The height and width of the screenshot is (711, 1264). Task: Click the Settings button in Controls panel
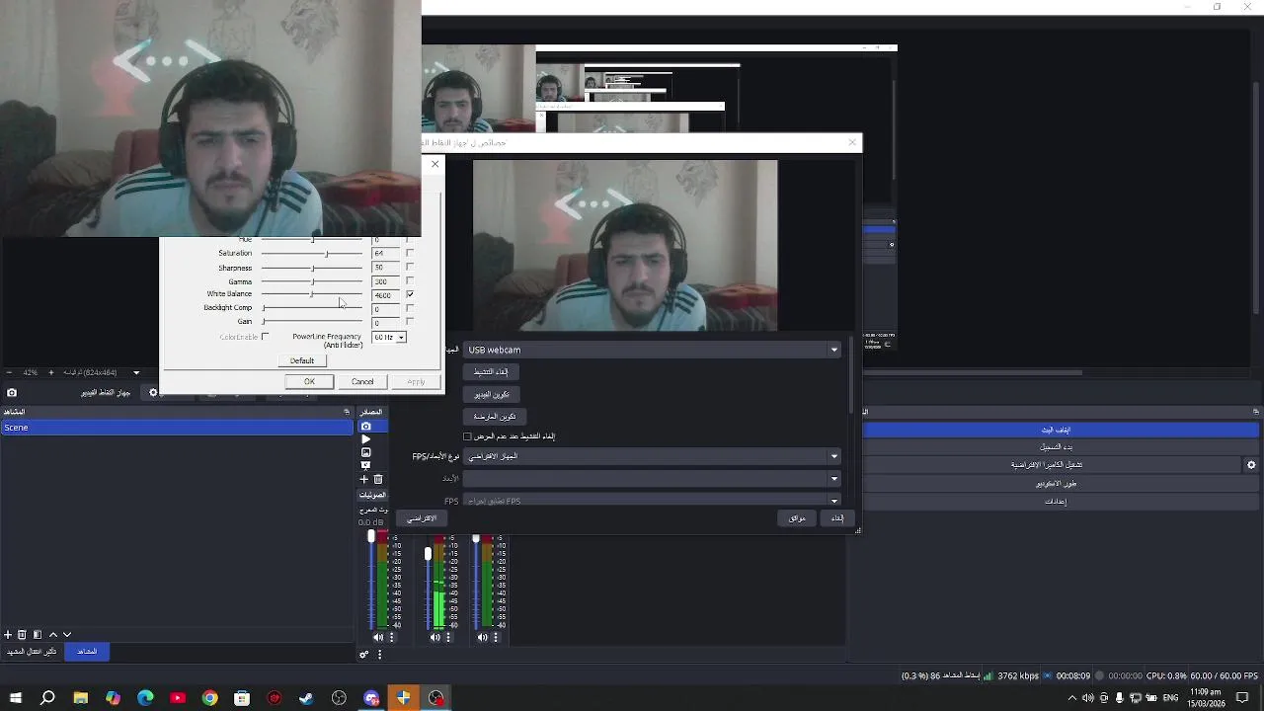[x=1056, y=502]
